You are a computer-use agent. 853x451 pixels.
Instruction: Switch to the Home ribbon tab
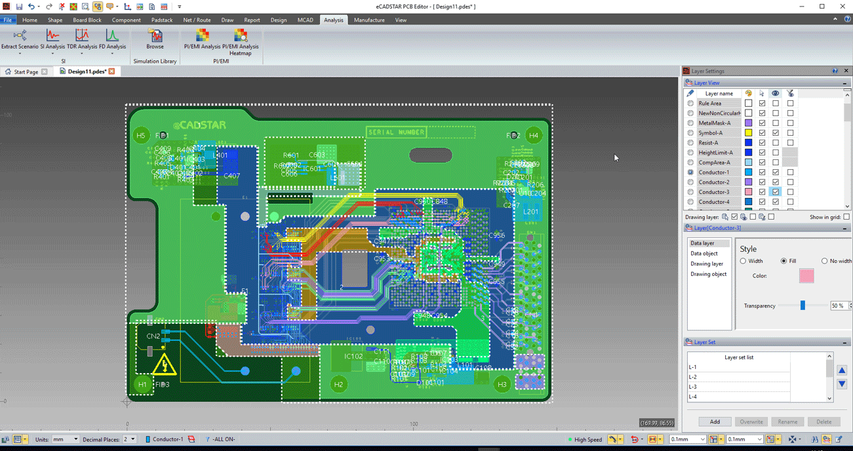click(x=30, y=20)
